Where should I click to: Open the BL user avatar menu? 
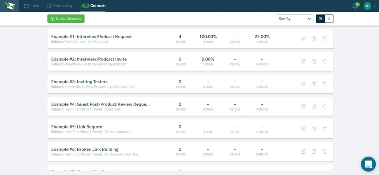point(367,6)
